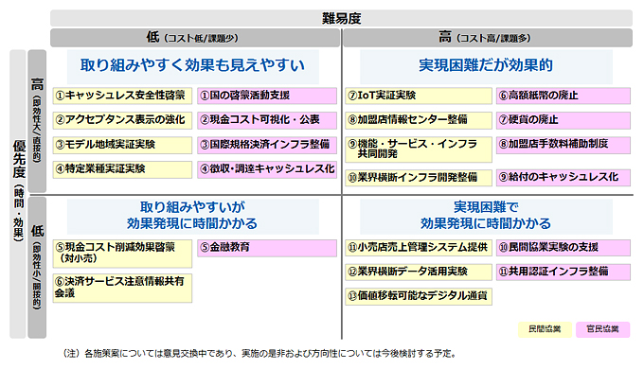Click the 難易度 header bar

click(341, 19)
